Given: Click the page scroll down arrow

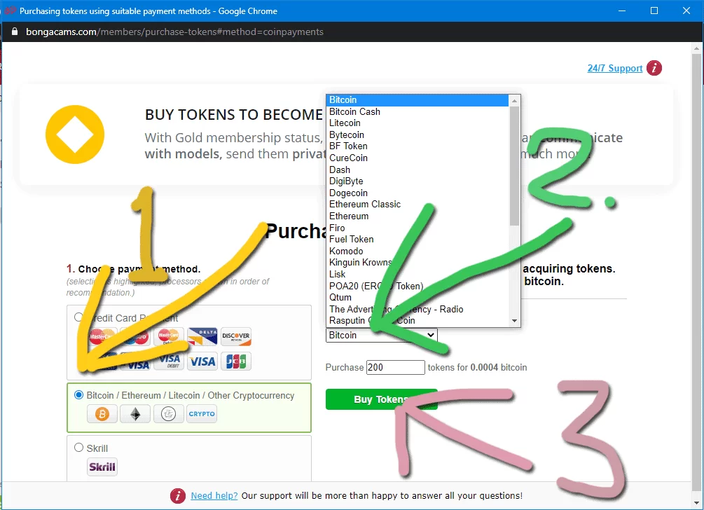Looking at the screenshot, I should click(697, 503).
